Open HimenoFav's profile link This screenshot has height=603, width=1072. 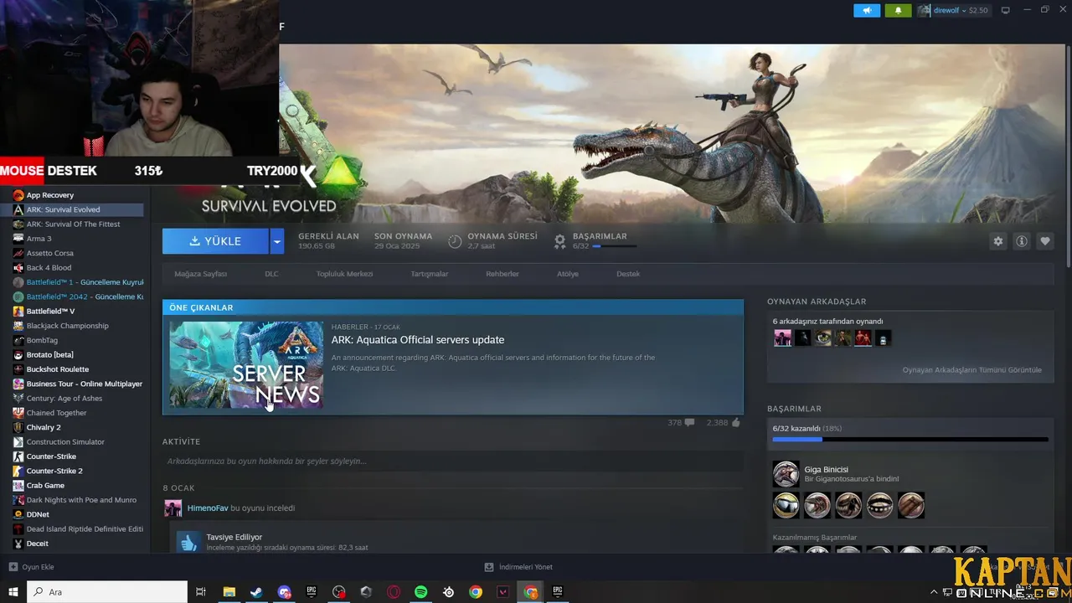208,508
